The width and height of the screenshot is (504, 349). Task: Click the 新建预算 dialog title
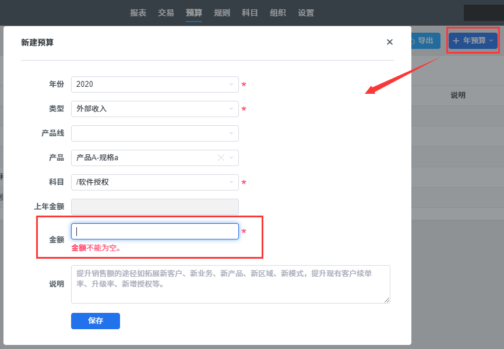tap(37, 43)
